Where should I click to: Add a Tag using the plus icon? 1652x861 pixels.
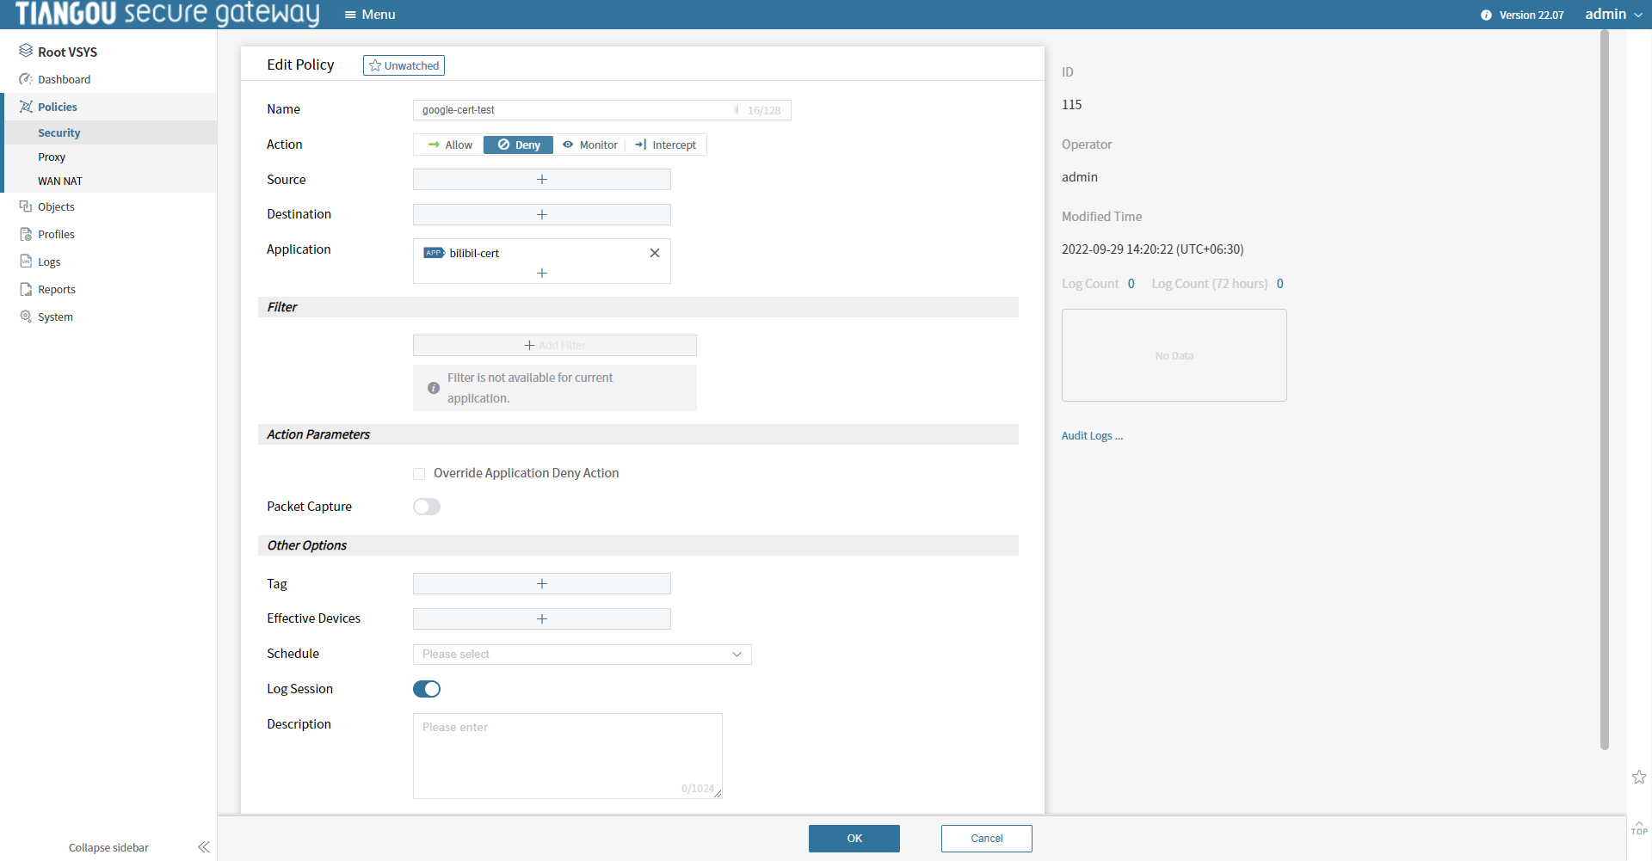(542, 584)
